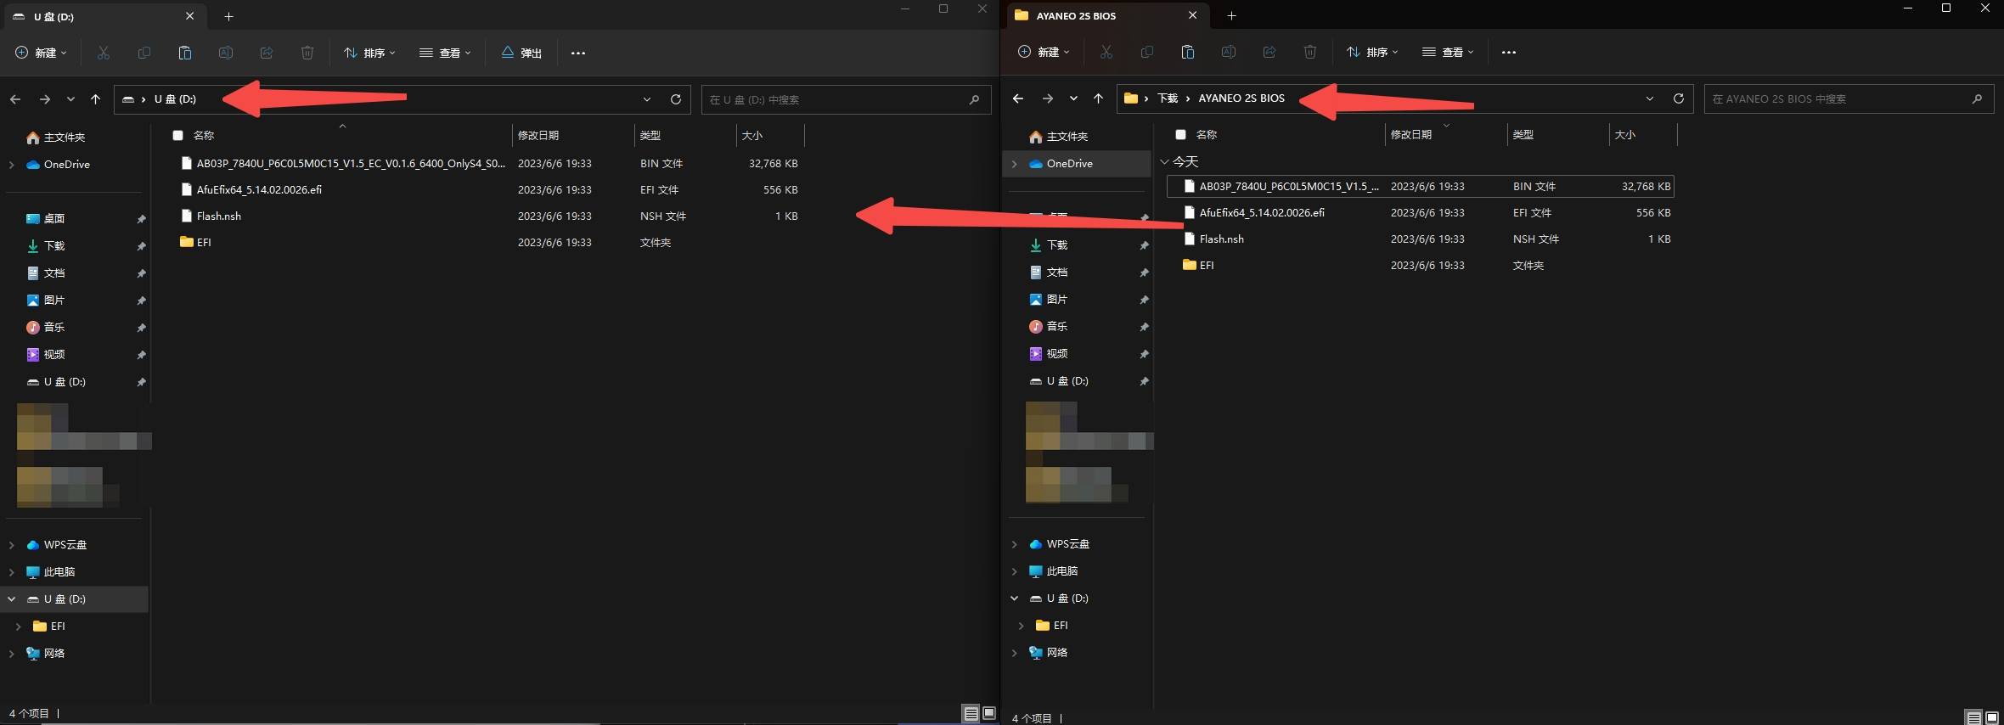Open 新建 dropdown in U盘 (D:) window
2004x725 pixels.
pos(41,53)
